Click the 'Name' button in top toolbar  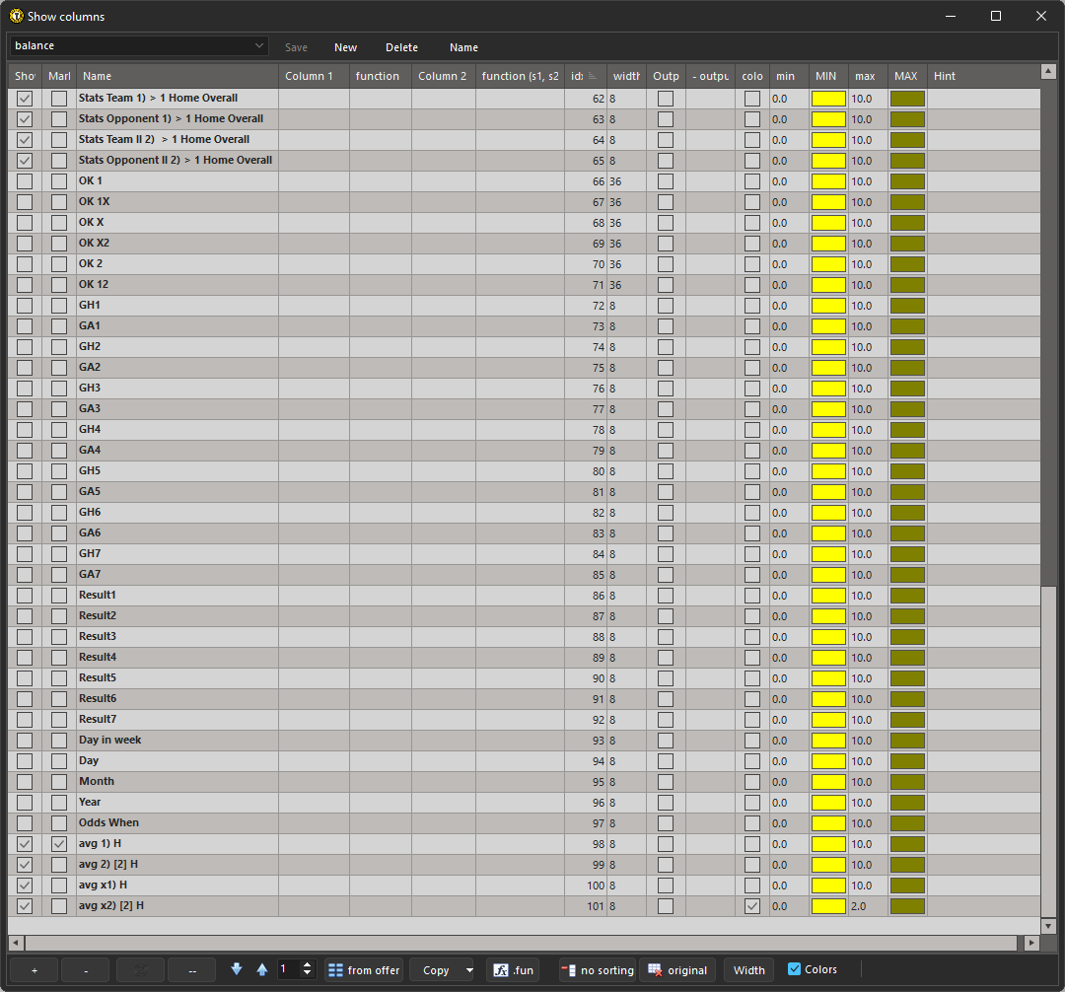463,47
